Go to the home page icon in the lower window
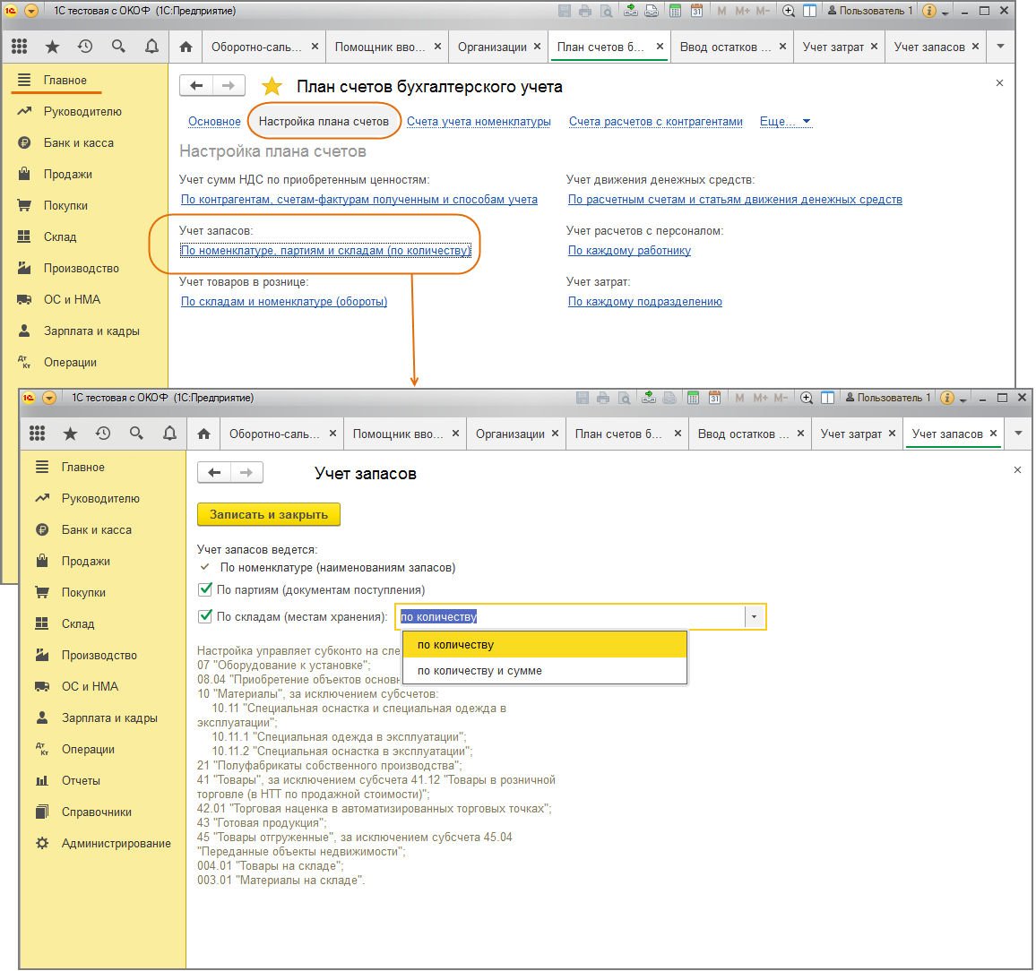The image size is (1036, 971). click(x=204, y=434)
